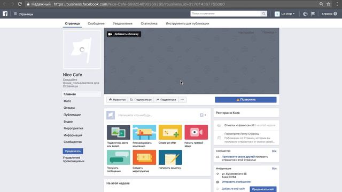Click the Позвонить call-to-action button

click(x=246, y=100)
